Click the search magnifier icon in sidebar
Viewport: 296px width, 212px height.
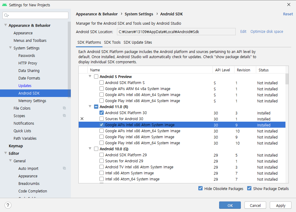point(6,15)
